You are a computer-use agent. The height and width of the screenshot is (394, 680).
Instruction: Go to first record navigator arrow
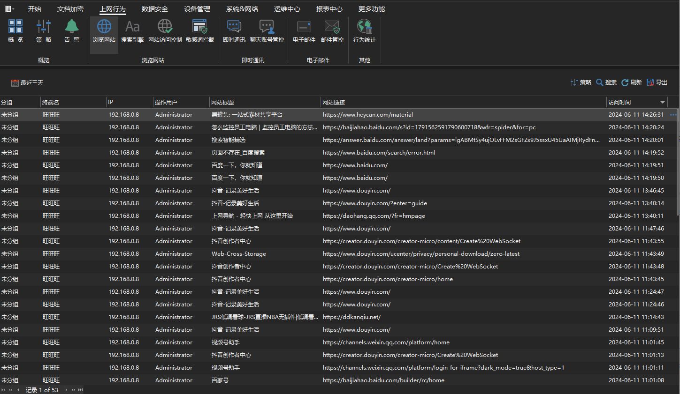[x=3, y=390]
